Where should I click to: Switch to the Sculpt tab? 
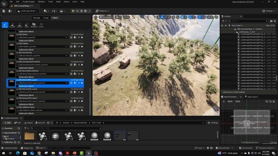coord(46,18)
